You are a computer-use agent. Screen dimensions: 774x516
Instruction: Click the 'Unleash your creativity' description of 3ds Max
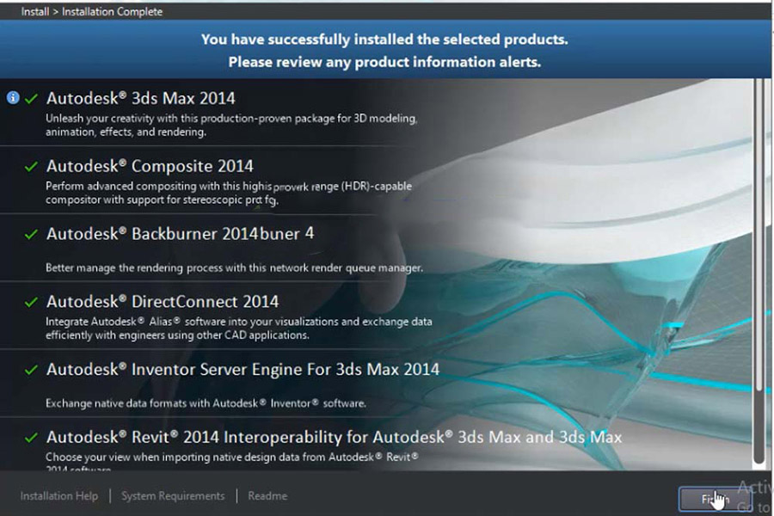pos(231,125)
